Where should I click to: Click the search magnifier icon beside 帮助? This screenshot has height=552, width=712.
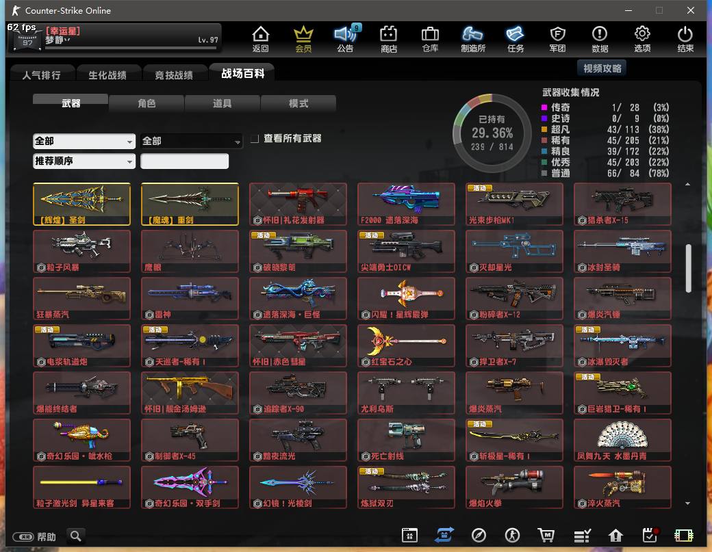(76, 536)
